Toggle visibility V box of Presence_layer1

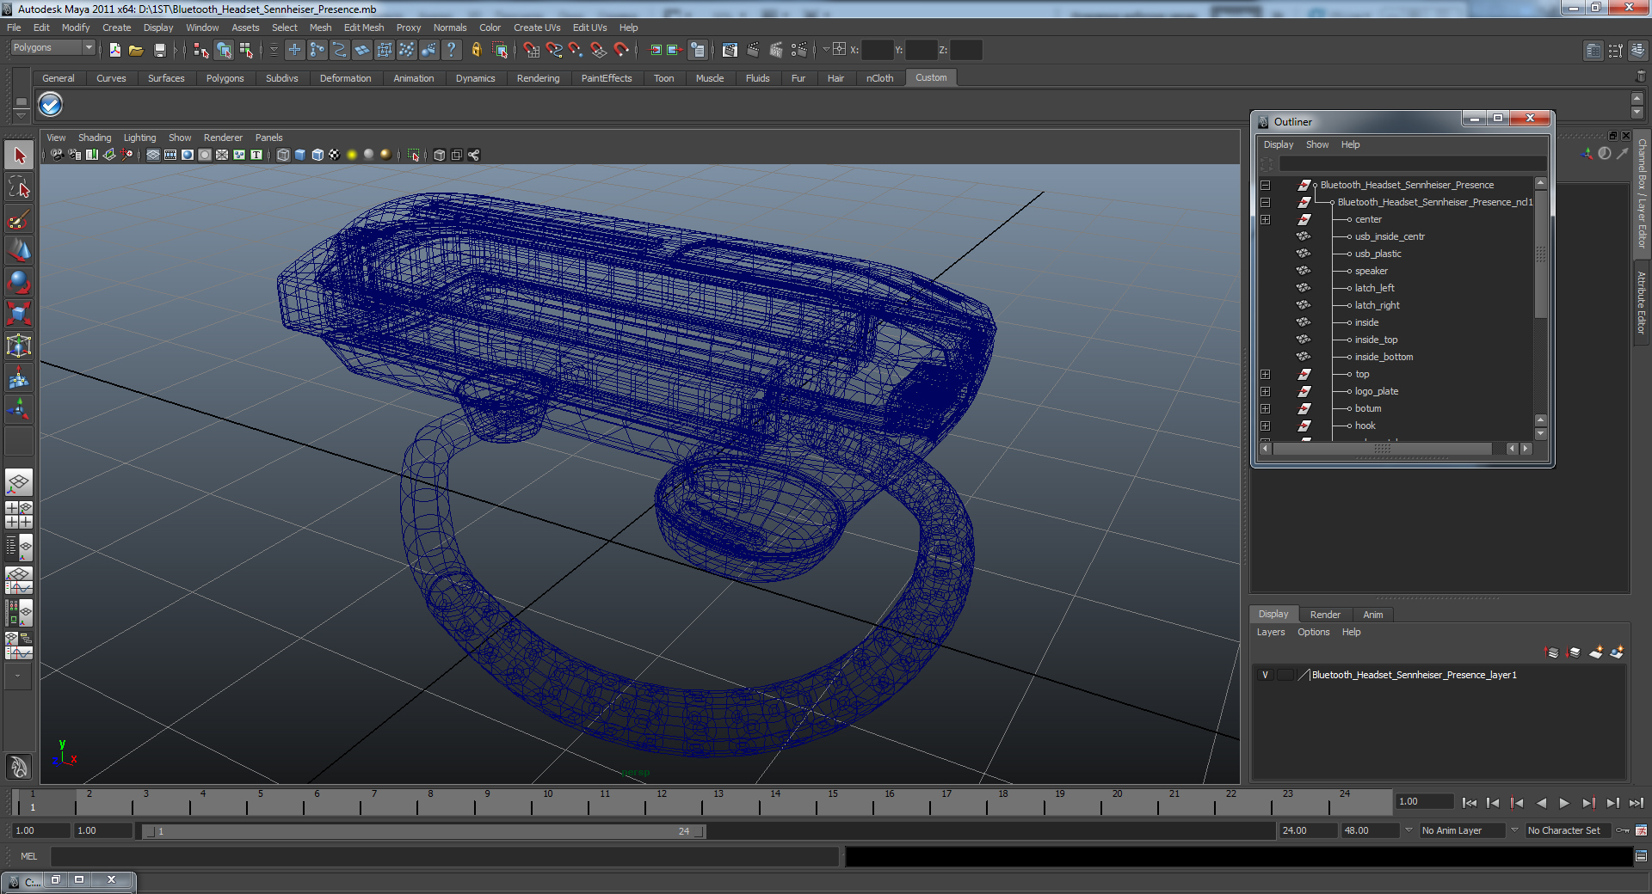click(x=1265, y=675)
